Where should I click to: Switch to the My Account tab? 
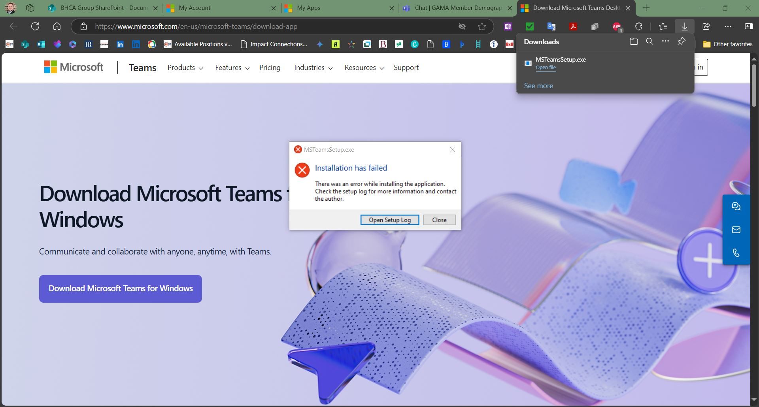pyautogui.click(x=221, y=8)
